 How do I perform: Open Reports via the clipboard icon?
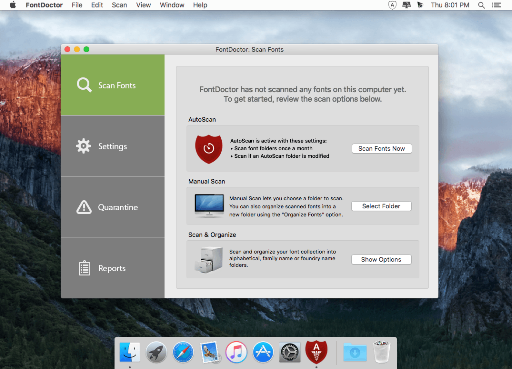click(84, 268)
